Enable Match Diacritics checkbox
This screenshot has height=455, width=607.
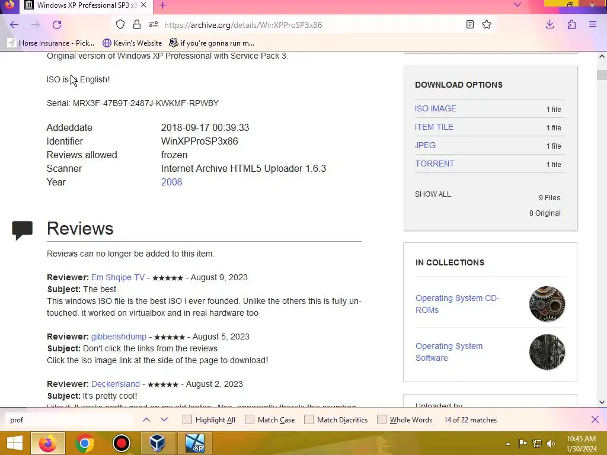pos(308,420)
